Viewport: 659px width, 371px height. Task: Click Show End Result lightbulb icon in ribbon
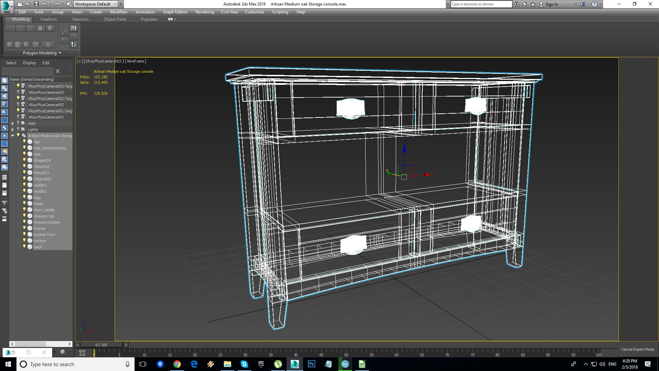click(x=74, y=28)
